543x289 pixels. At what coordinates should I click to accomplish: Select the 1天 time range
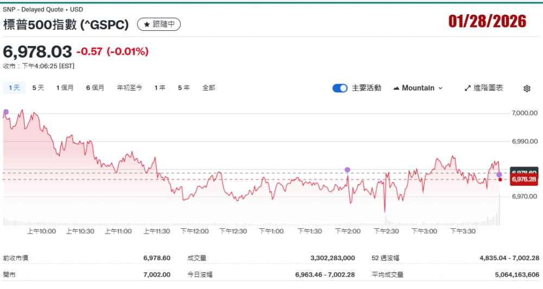[14, 87]
